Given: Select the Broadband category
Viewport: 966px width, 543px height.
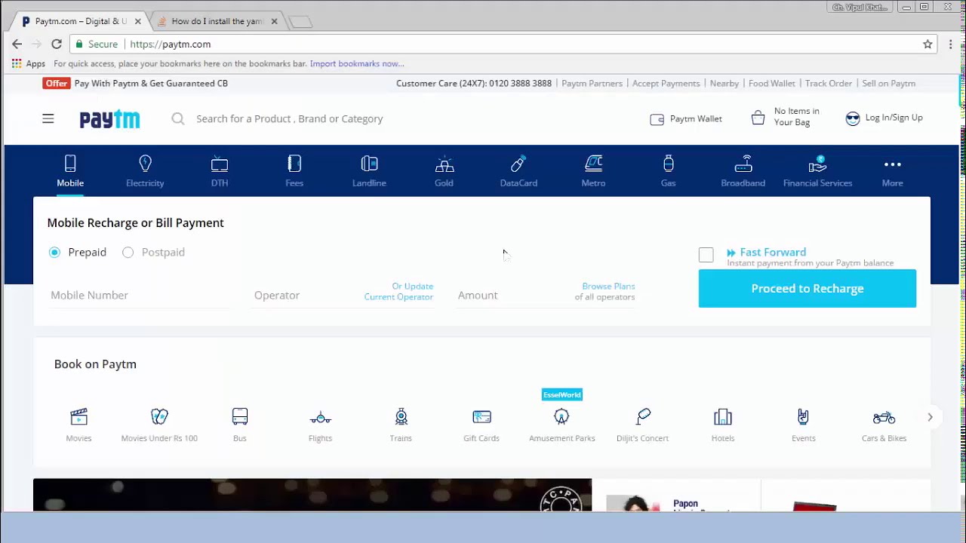Looking at the screenshot, I should (743, 171).
